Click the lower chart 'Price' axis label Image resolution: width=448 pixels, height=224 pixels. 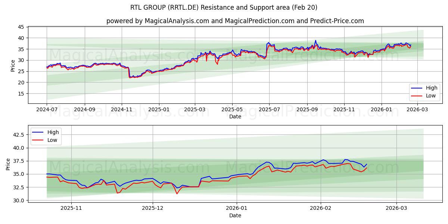(x=8, y=164)
